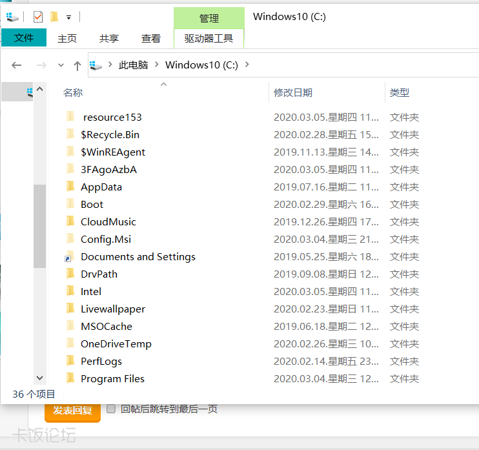Click the CloudMusic folder name
This screenshot has width=479, height=450.
108,222
